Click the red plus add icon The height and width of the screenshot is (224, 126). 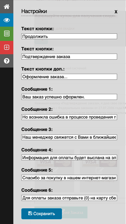click(x=7, y=47)
